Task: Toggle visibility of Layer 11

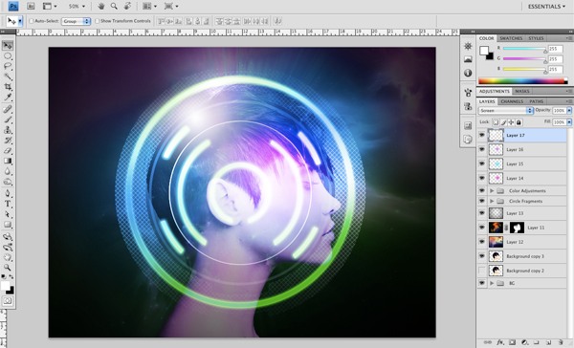Action: coord(482,228)
